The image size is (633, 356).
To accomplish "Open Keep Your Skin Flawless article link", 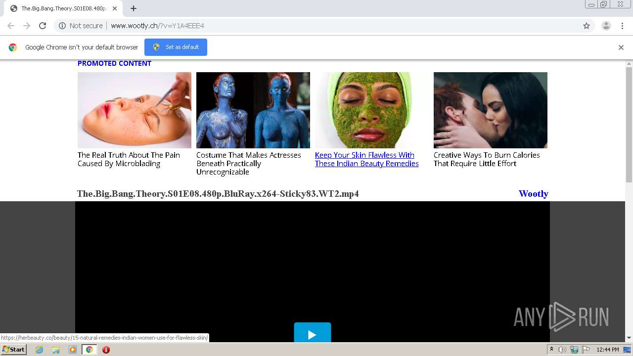I will click(x=367, y=159).
